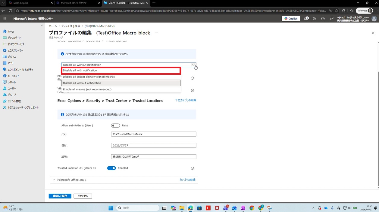Screen dimensions: 379x212
Task: Open the app launcher waffle icon
Action: pos(5,19)
